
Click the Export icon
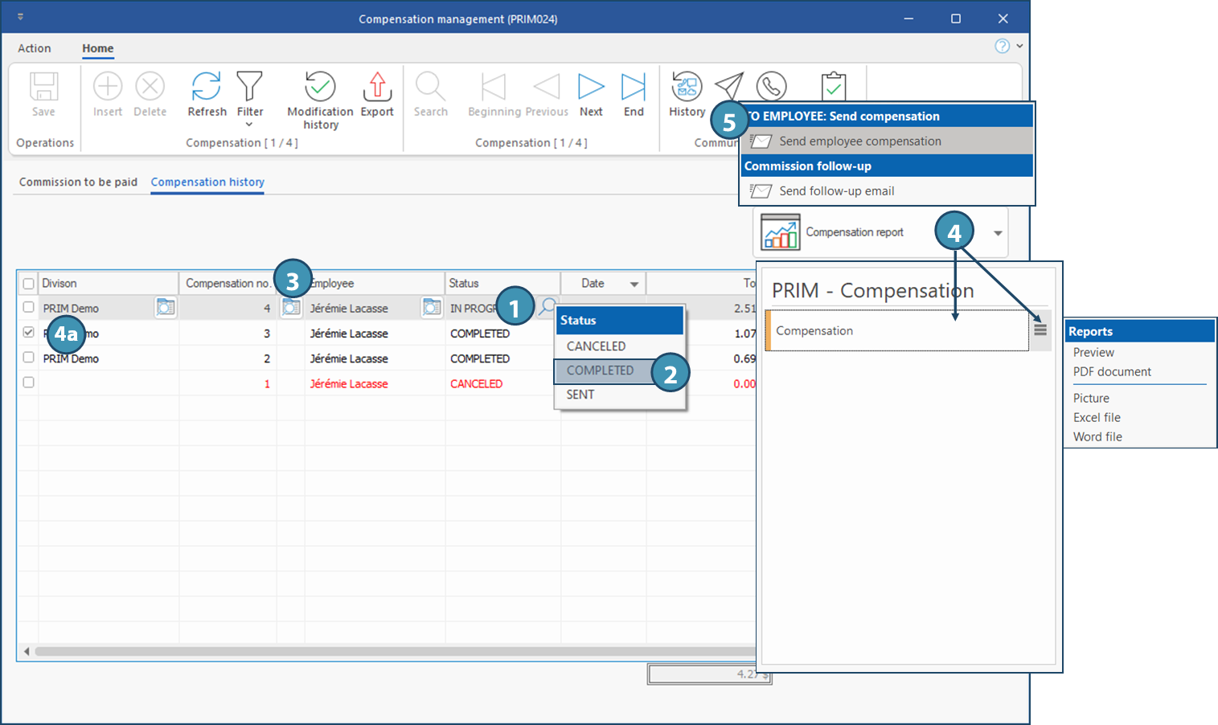coord(377,87)
